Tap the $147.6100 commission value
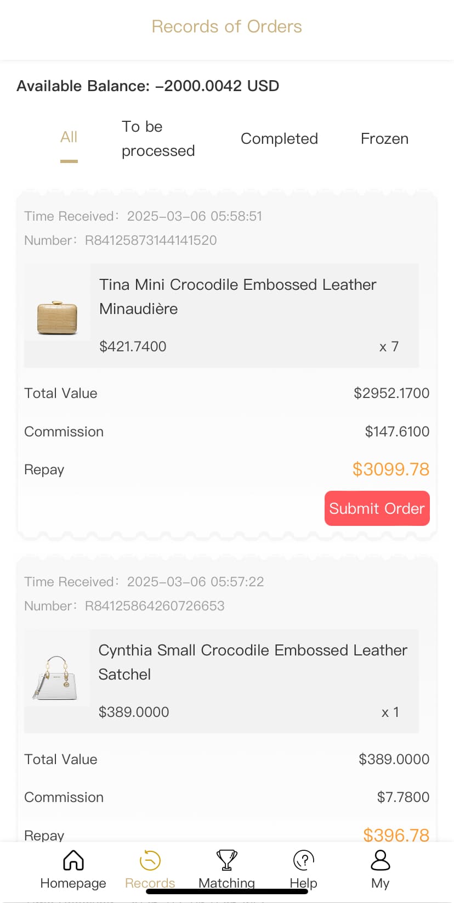Image resolution: width=454 pixels, height=903 pixels. (397, 432)
